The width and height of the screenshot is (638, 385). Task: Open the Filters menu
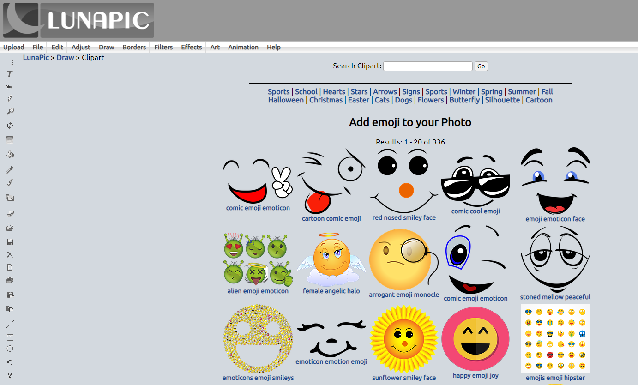pos(163,47)
